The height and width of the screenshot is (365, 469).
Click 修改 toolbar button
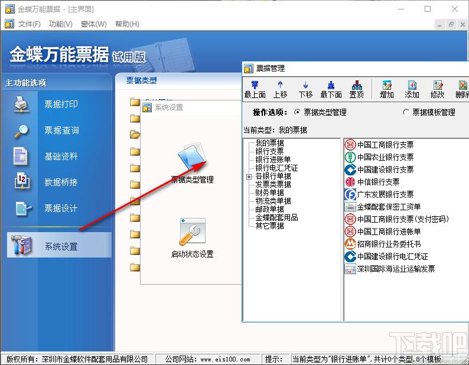(437, 89)
